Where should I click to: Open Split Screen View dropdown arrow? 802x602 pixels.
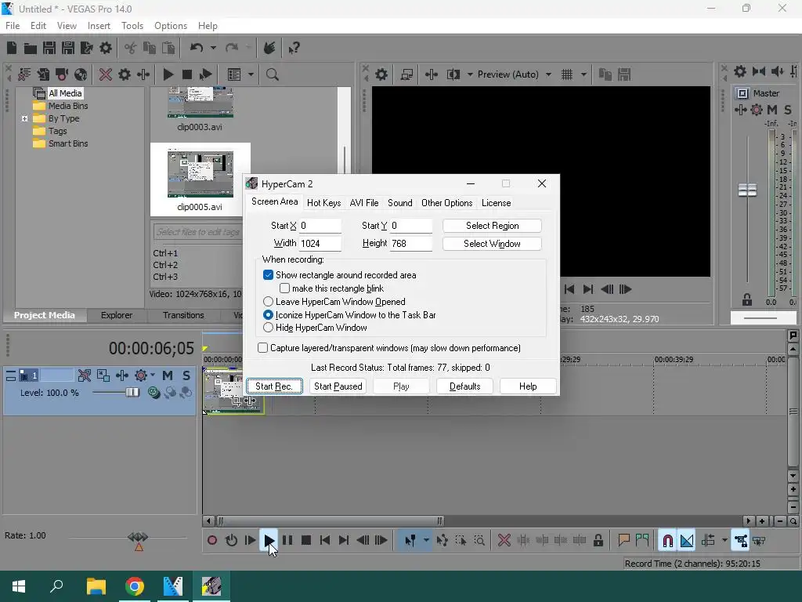coord(470,74)
